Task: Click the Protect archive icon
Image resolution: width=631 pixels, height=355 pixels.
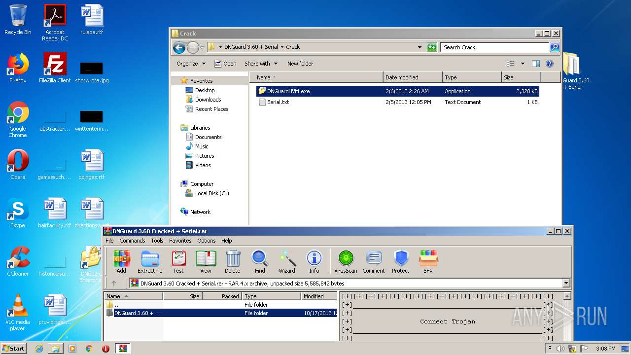Action: pos(401,261)
